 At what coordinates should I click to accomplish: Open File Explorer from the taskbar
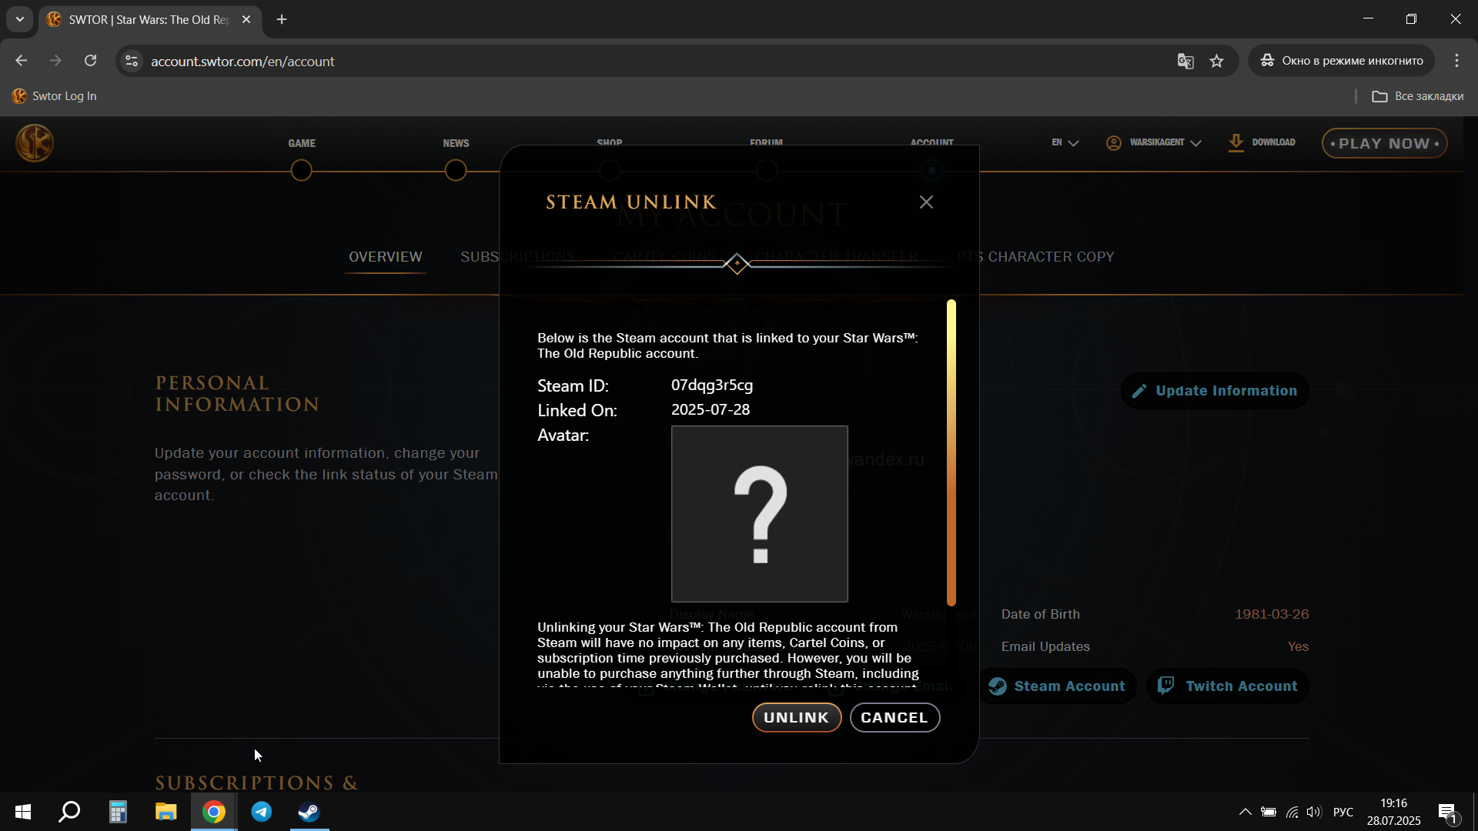pos(166,812)
